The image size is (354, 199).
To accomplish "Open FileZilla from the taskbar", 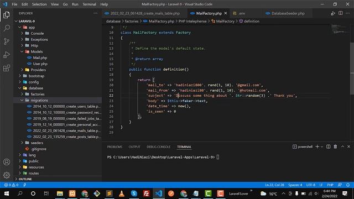I will point(146,193).
